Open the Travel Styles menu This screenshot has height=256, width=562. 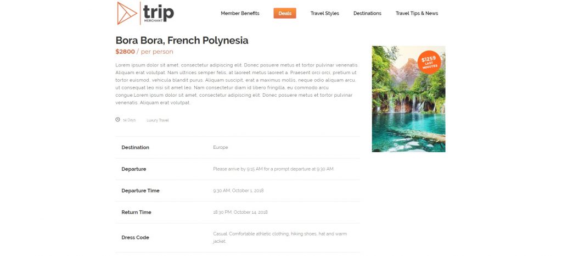(x=324, y=13)
